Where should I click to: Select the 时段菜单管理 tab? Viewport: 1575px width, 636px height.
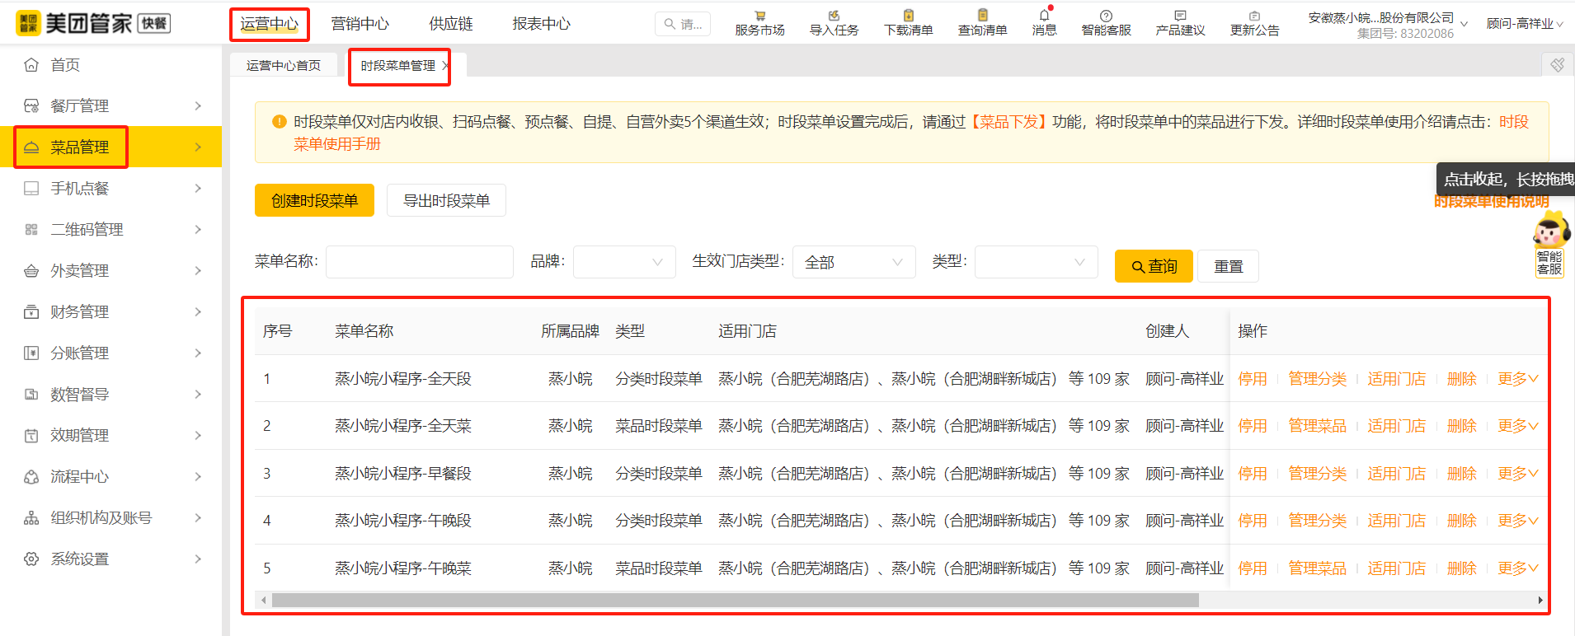click(397, 65)
